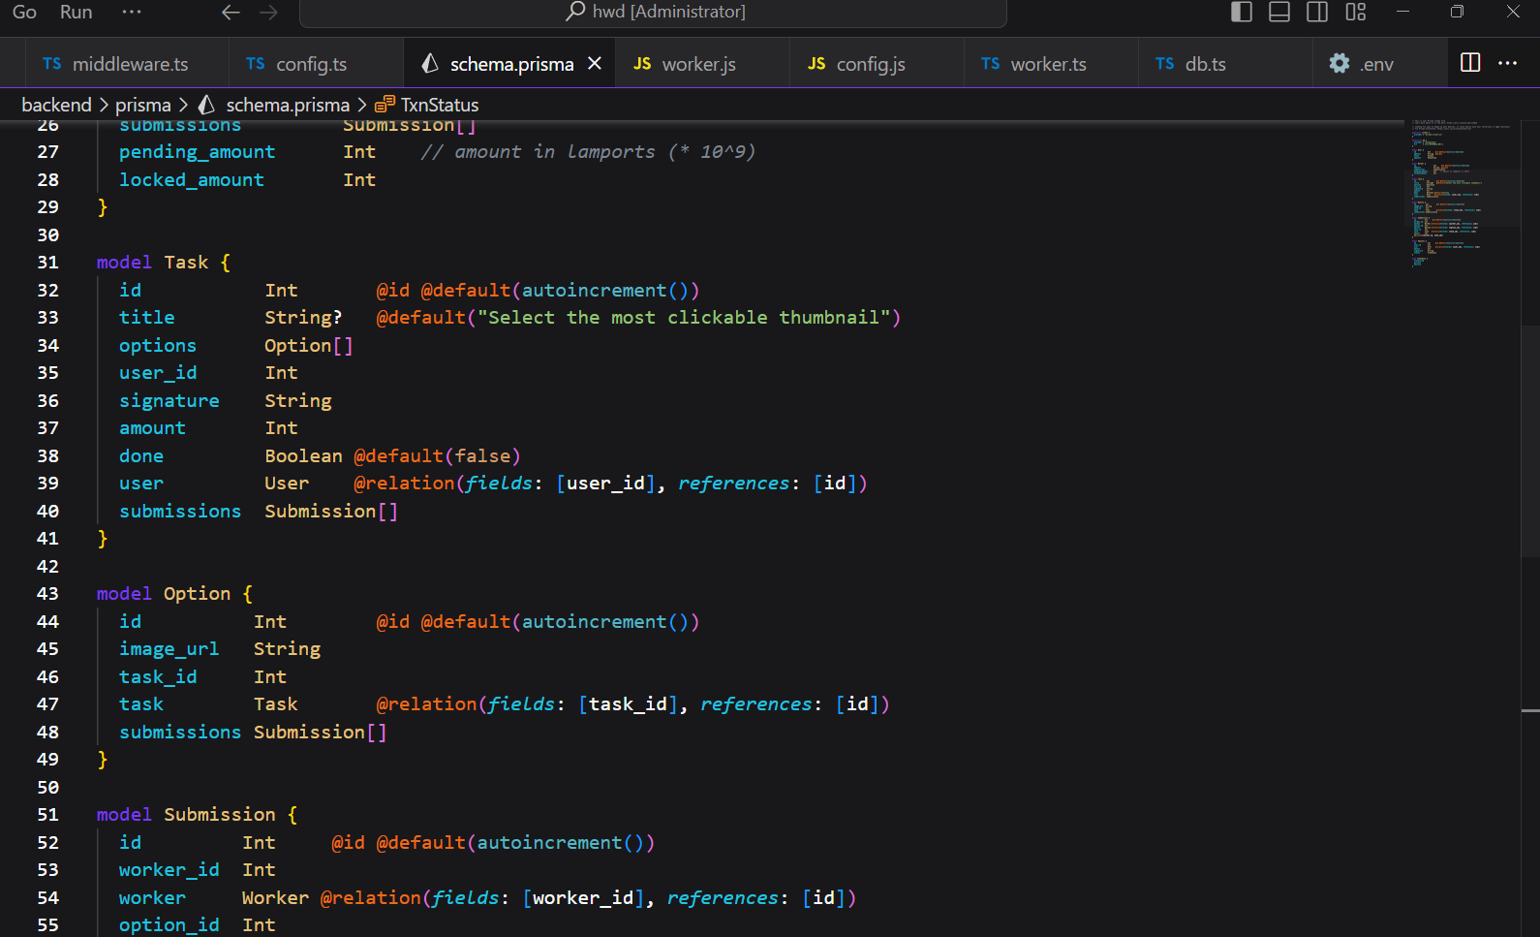1540x937 pixels.
Task: Close the schema.prisma tab
Action: pos(595,63)
